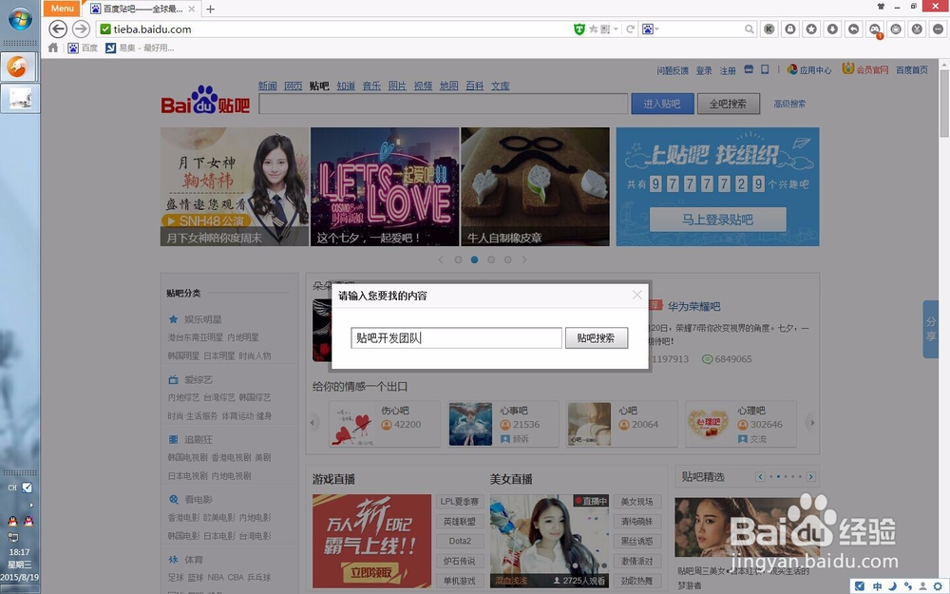Open the 音乐 navigation link
Screen dimensions: 950x594
pos(371,86)
